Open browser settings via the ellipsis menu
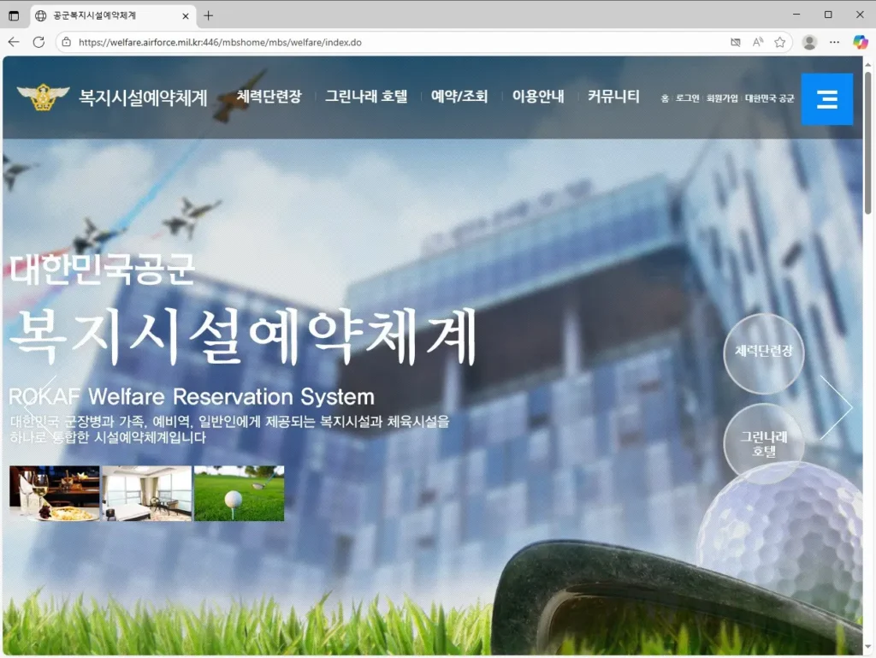876x658 pixels. point(835,41)
